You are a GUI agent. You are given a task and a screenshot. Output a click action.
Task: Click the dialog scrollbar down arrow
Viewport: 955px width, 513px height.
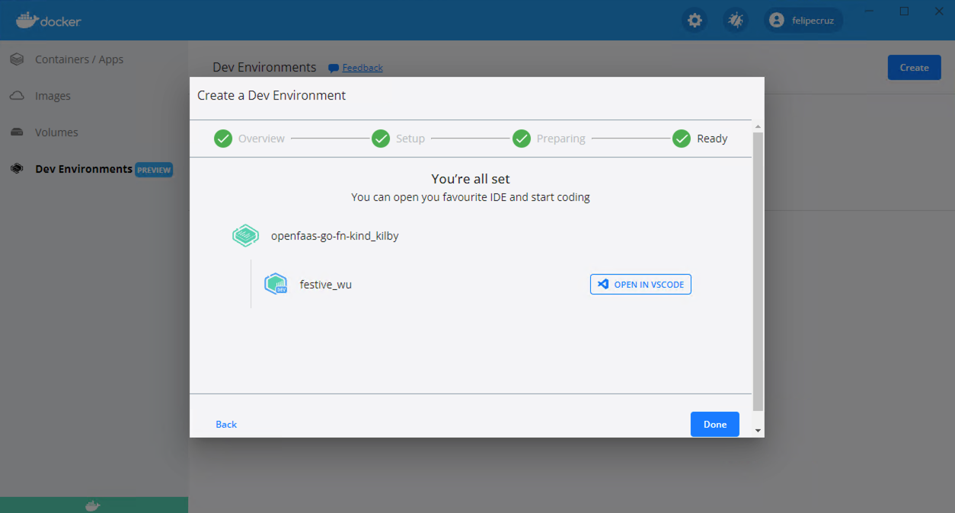coord(757,429)
